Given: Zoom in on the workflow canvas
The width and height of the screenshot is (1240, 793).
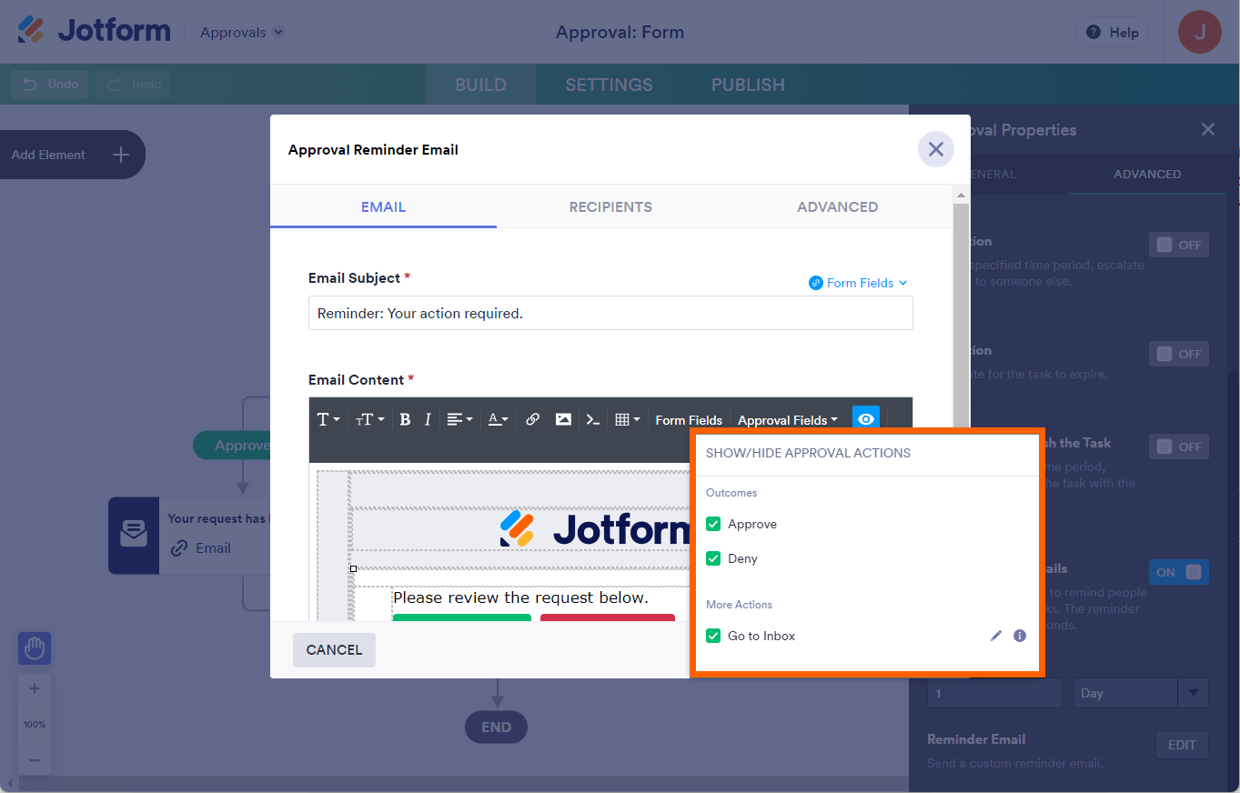Looking at the screenshot, I should pyautogui.click(x=35, y=688).
